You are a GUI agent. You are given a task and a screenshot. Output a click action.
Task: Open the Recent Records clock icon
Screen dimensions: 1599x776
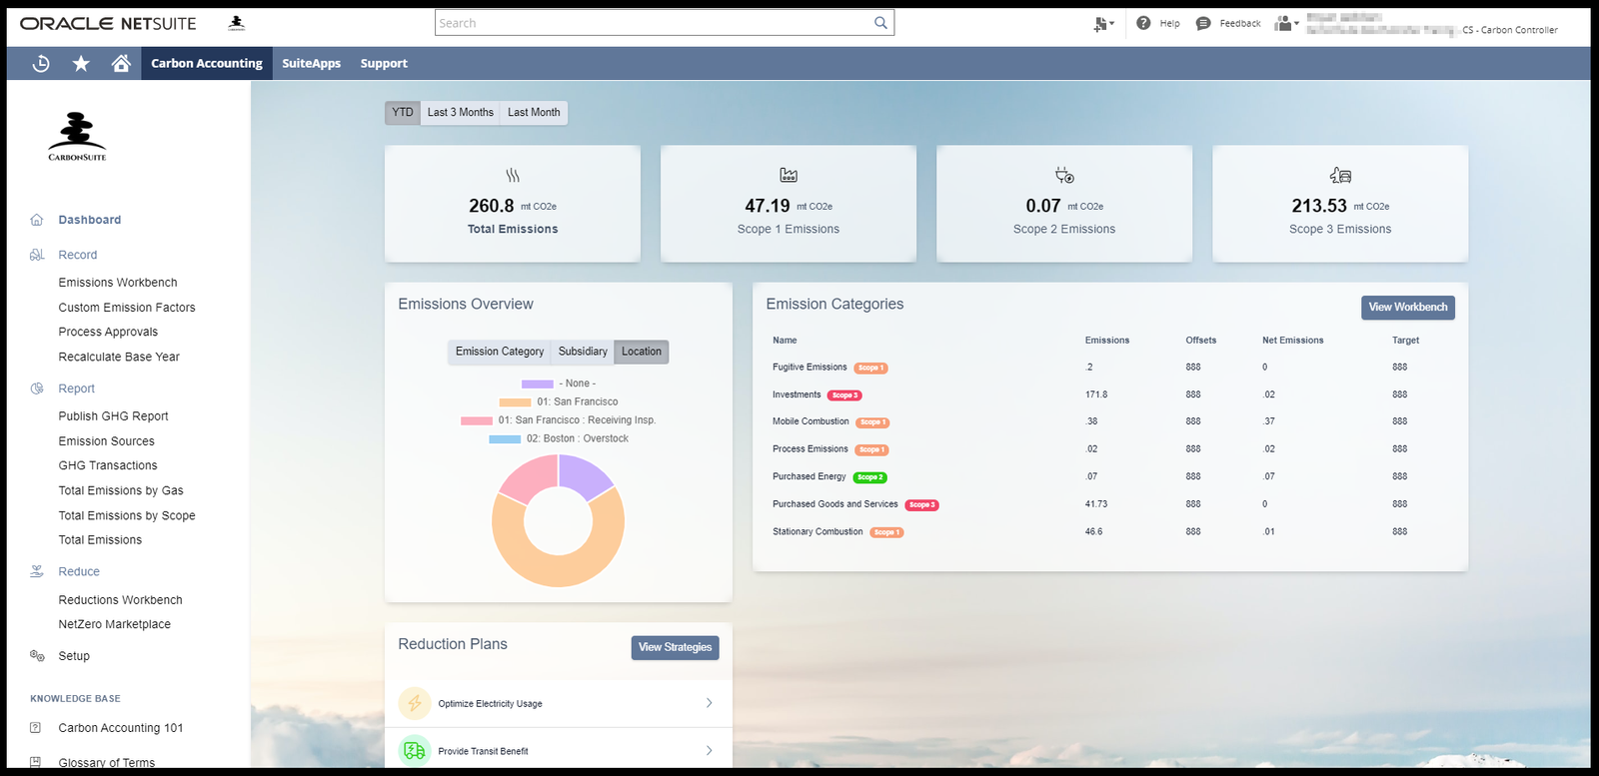pos(41,64)
